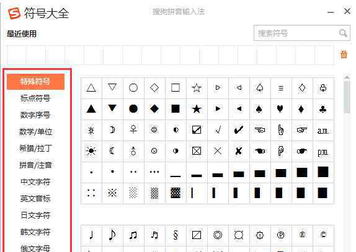
Task: Insert the solid up triangle symbol
Action: pos(91,109)
